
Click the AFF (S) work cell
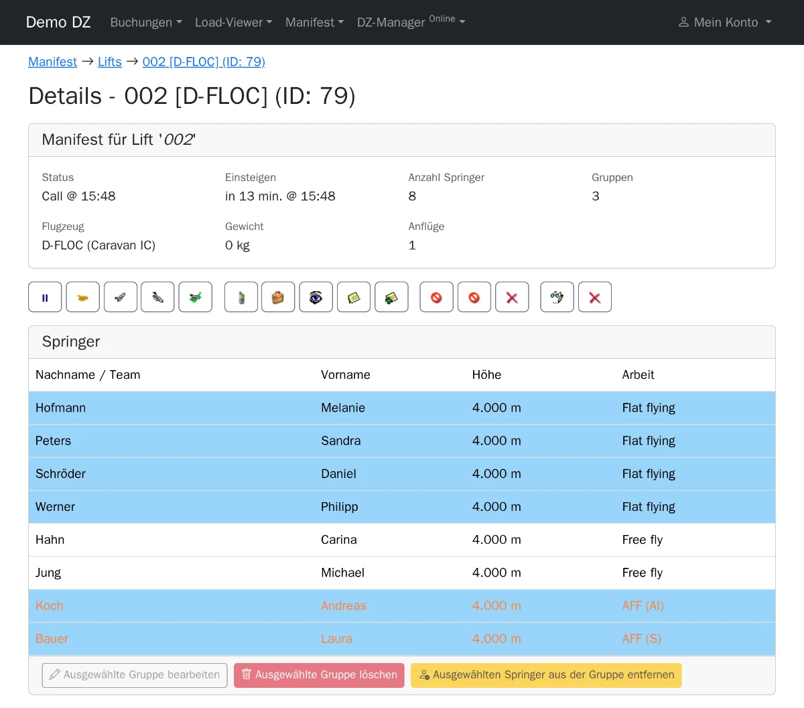pyautogui.click(x=695, y=638)
